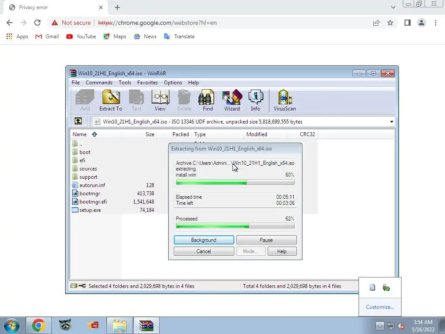Bookmark this page with star icon
The width and height of the screenshot is (445, 334).
click(x=390, y=23)
